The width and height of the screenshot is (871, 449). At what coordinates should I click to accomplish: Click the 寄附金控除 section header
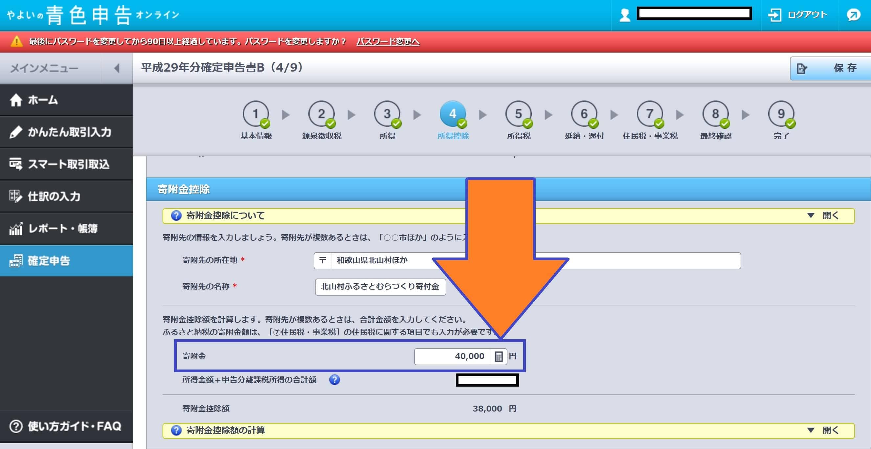click(508, 189)
